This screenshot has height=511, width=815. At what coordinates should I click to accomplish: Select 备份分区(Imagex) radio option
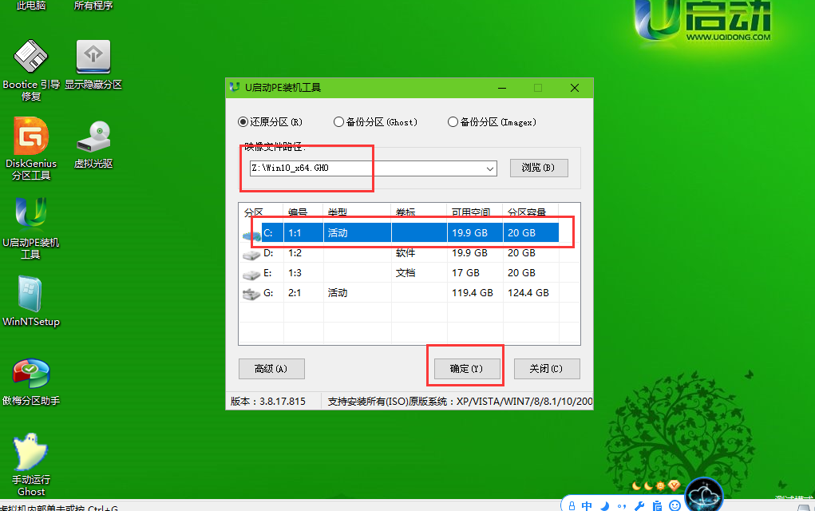(x=492, y=121)
